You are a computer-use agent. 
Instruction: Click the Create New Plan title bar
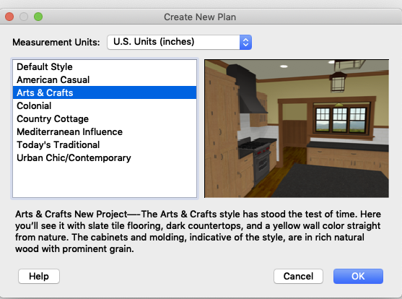point(200,17)
